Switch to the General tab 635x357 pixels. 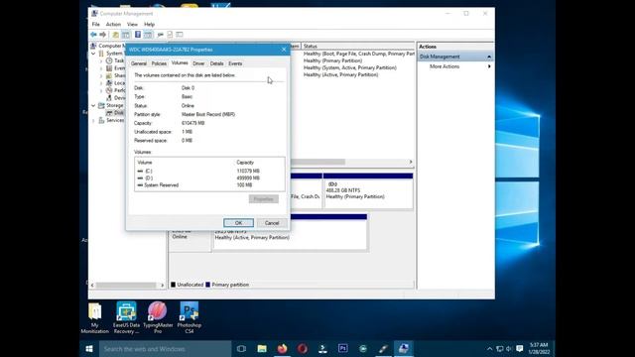[139, 63]
